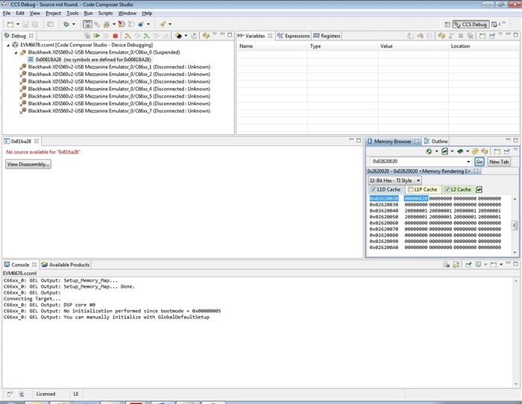Open the Debug view menu triangle
522x404 pixels.
[215, 34]
